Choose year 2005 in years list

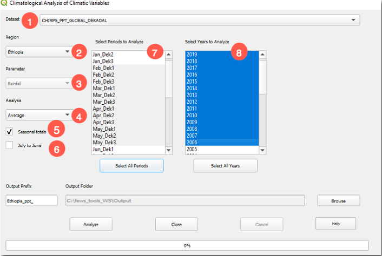(x=192, y=149)
